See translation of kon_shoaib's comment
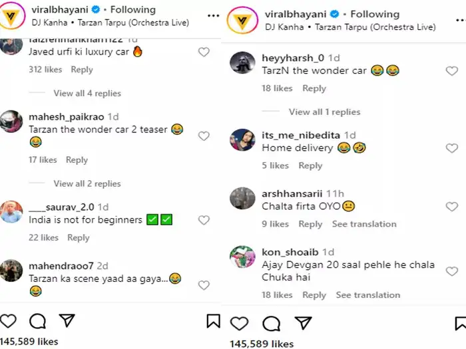The width and height of the screenshot is (466, 349). (368, 294)
